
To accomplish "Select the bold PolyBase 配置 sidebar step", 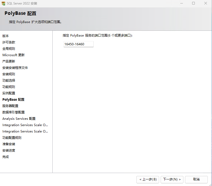I will (13, 100).
